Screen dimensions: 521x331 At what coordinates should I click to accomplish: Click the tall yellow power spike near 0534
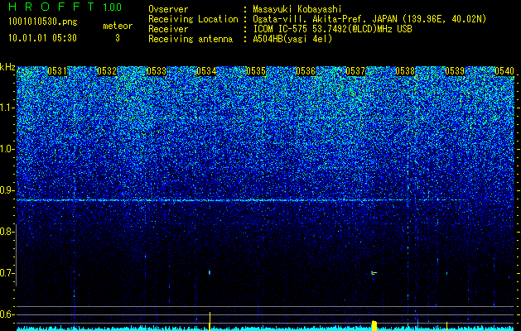[x=210, y=321]
